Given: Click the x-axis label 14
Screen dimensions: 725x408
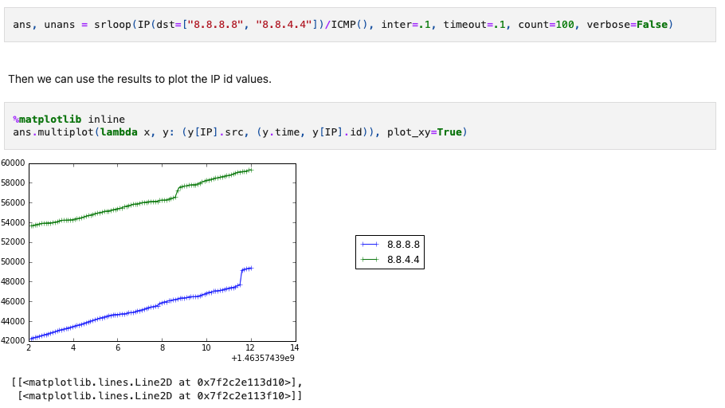Looking at the screenshot, I should tap(295, 347).
